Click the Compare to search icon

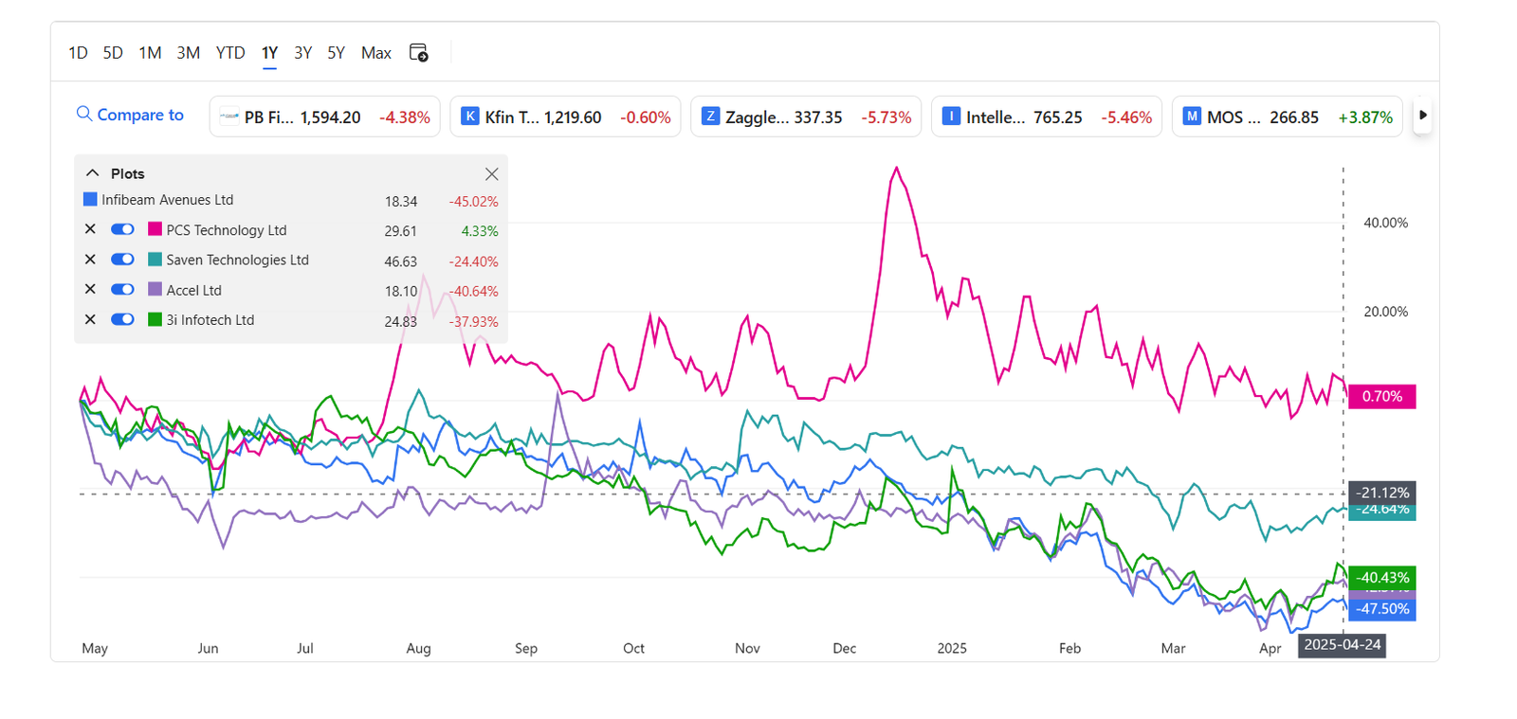84,114
